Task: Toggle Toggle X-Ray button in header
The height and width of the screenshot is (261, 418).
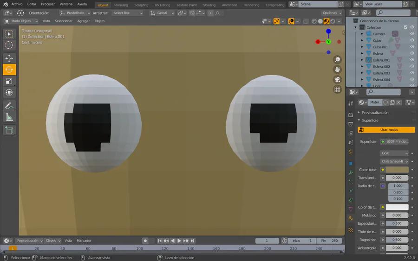Action: (306, 21)
